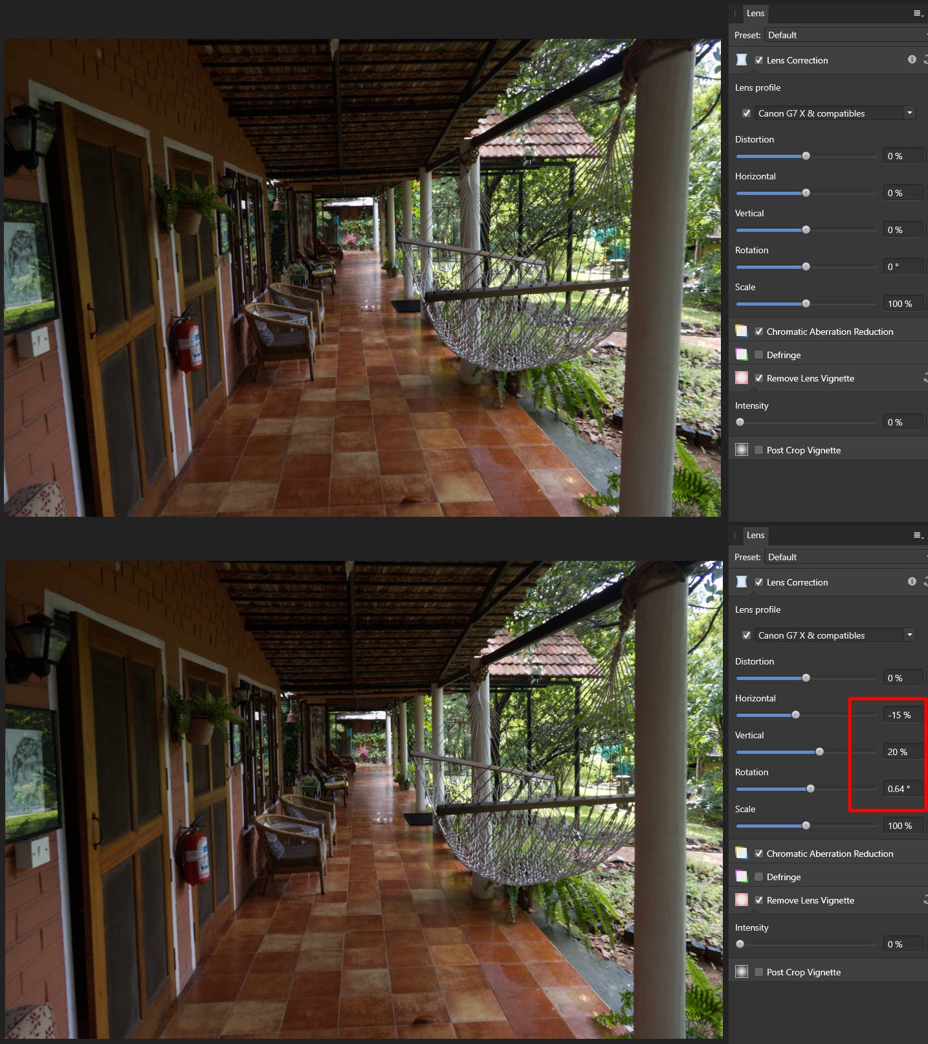Click Remove Lens Vignette icon in bottom panel
The height and width of the screenshot is (1044, 928).
point(742,900)
